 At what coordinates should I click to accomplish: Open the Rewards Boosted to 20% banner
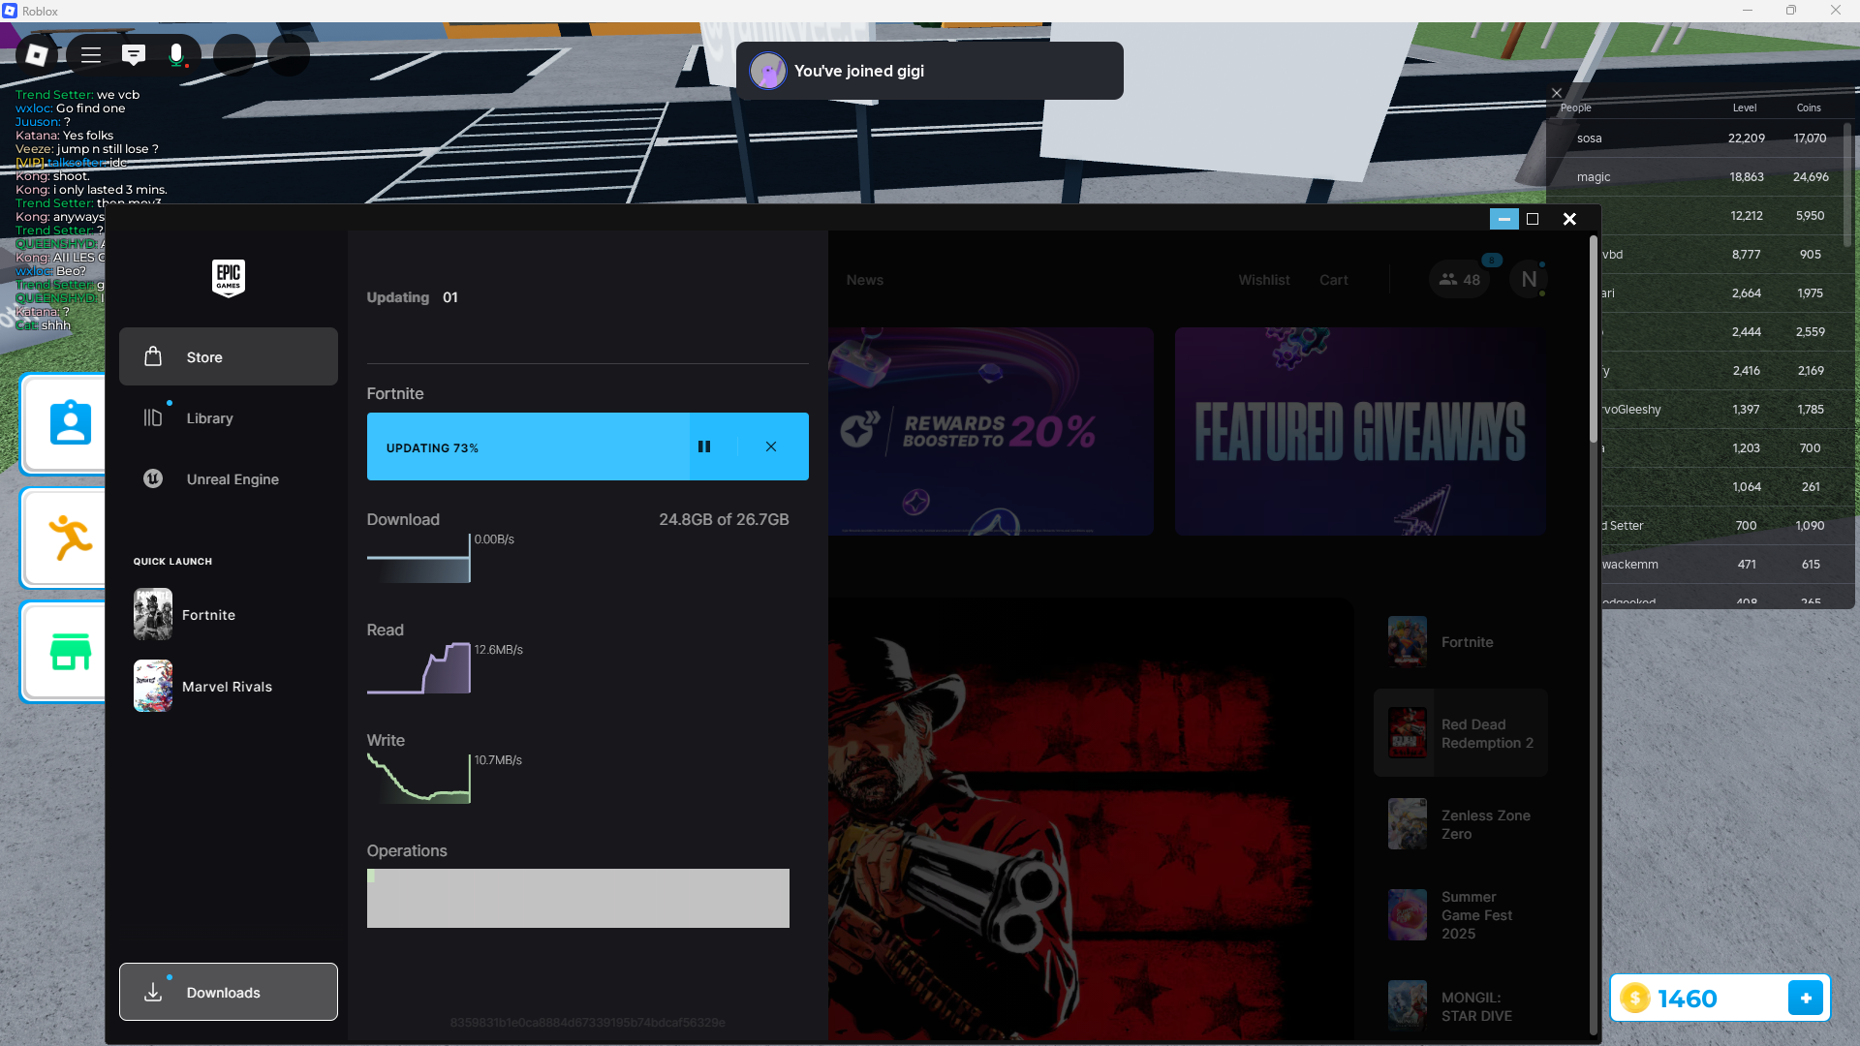(x=991, y=431)
